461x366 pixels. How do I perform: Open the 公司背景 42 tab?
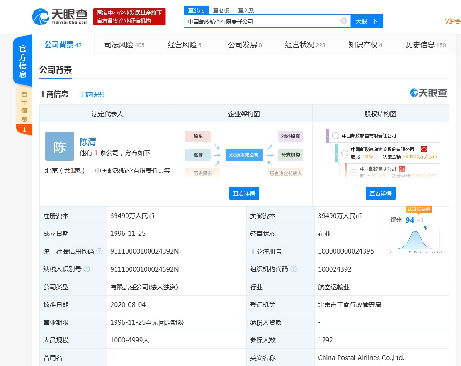coord(63,45)
